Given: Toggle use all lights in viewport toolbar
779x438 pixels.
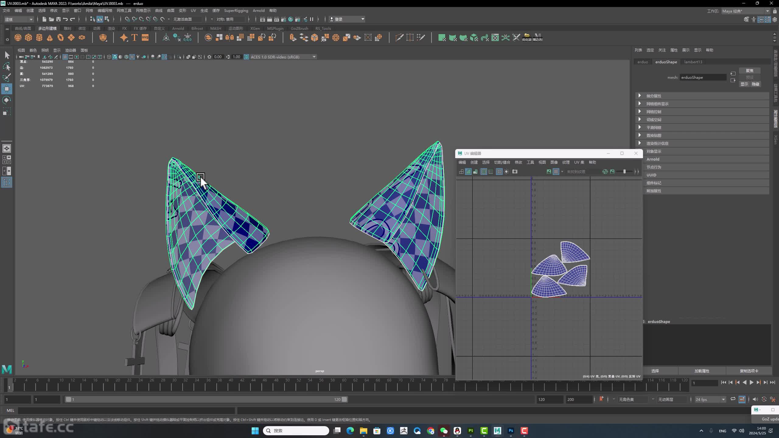Looking at the screenshot, I should [138, 57].
